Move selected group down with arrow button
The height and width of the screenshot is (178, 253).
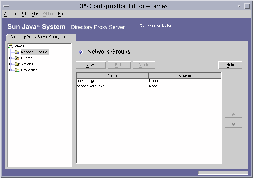(233, 124)
